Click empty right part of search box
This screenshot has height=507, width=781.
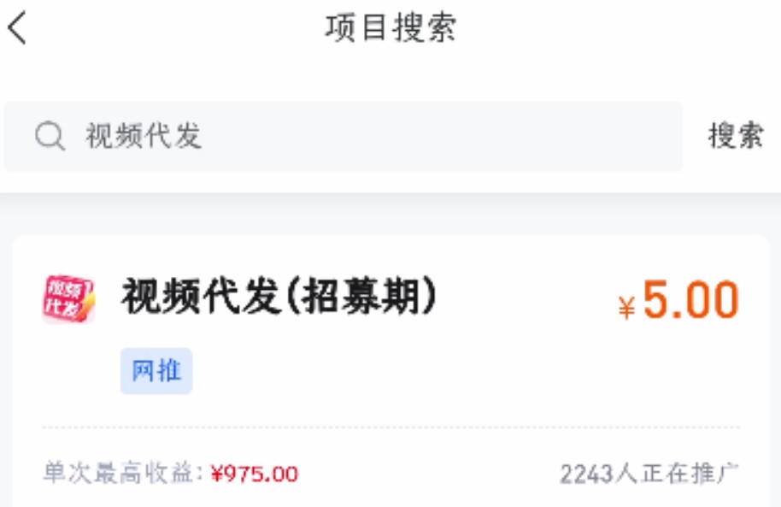[x=449, y=136]
